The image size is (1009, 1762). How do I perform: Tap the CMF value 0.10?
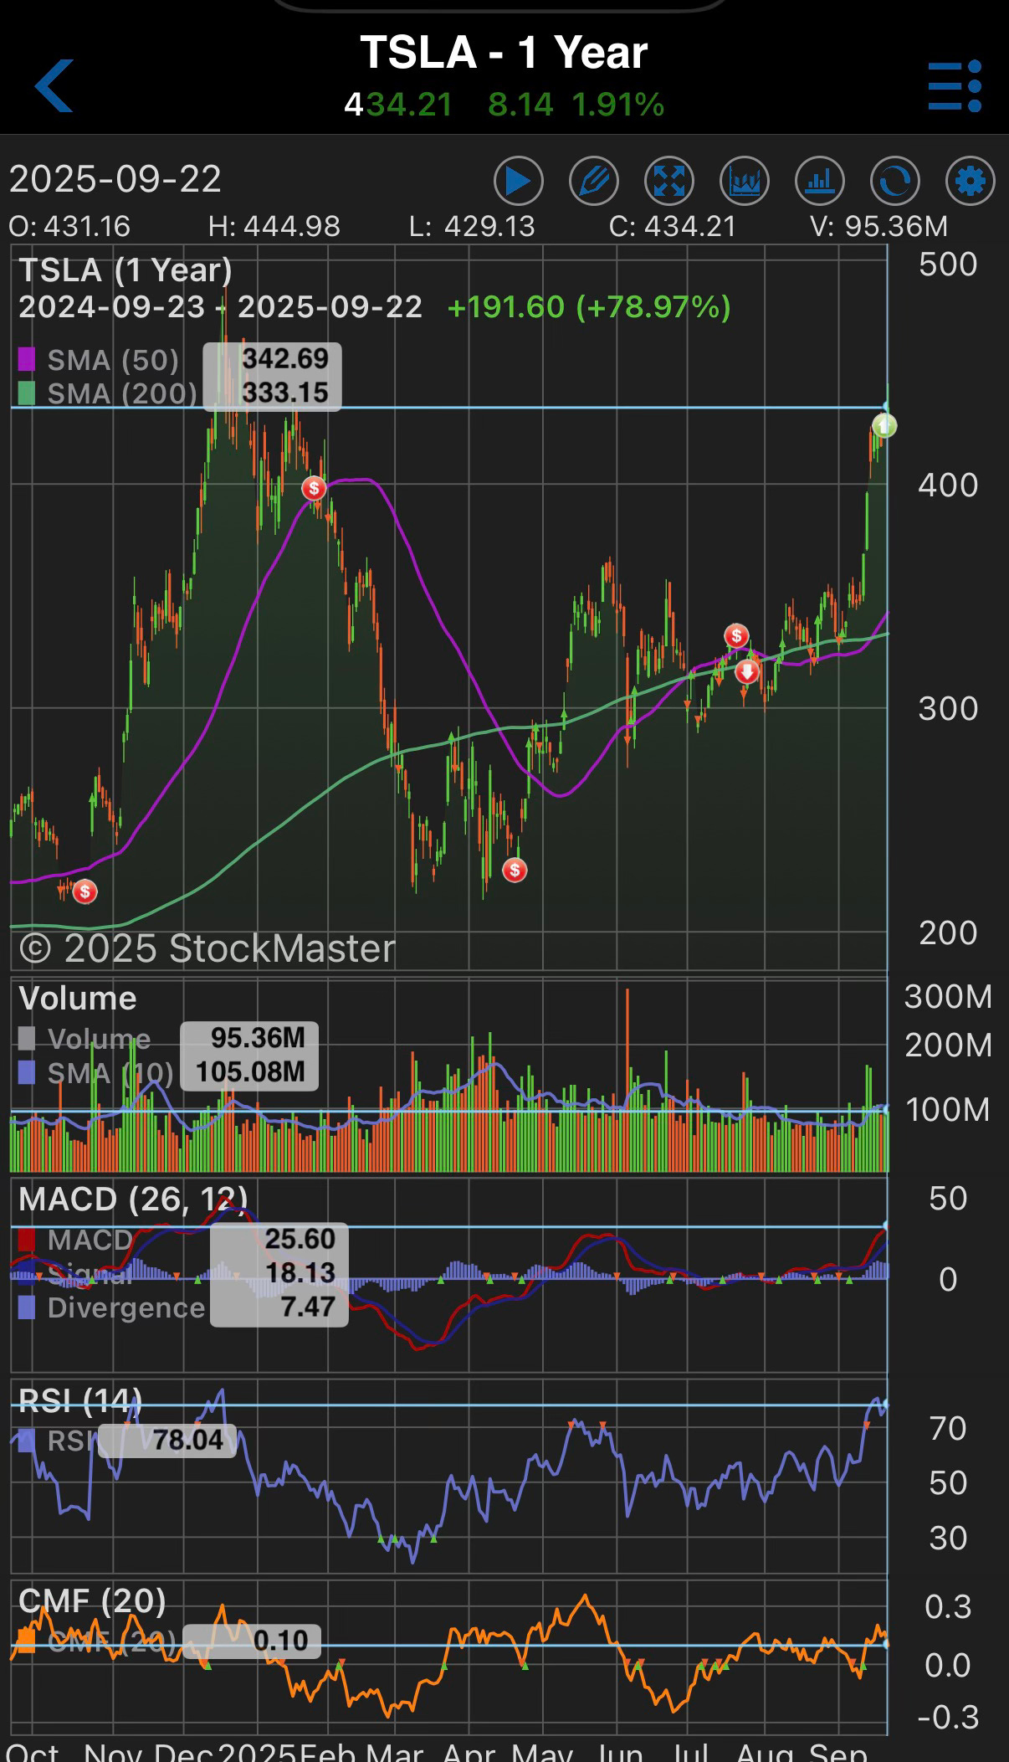(281, 1641)
